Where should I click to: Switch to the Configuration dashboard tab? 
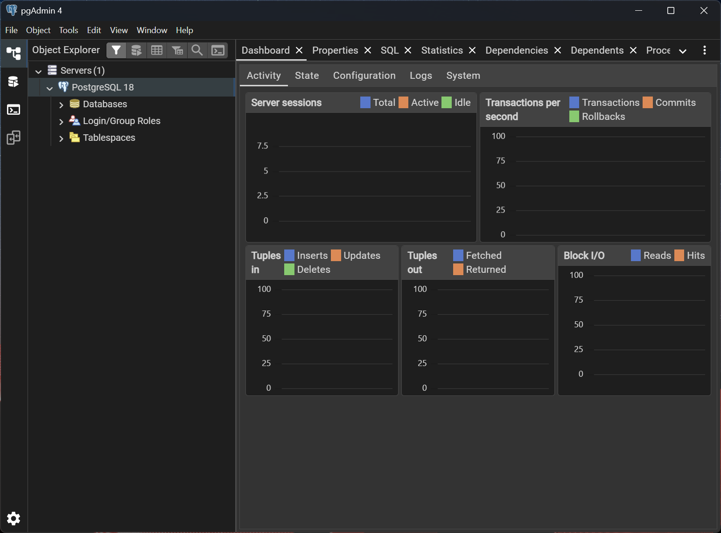click(x=364, y=76)
